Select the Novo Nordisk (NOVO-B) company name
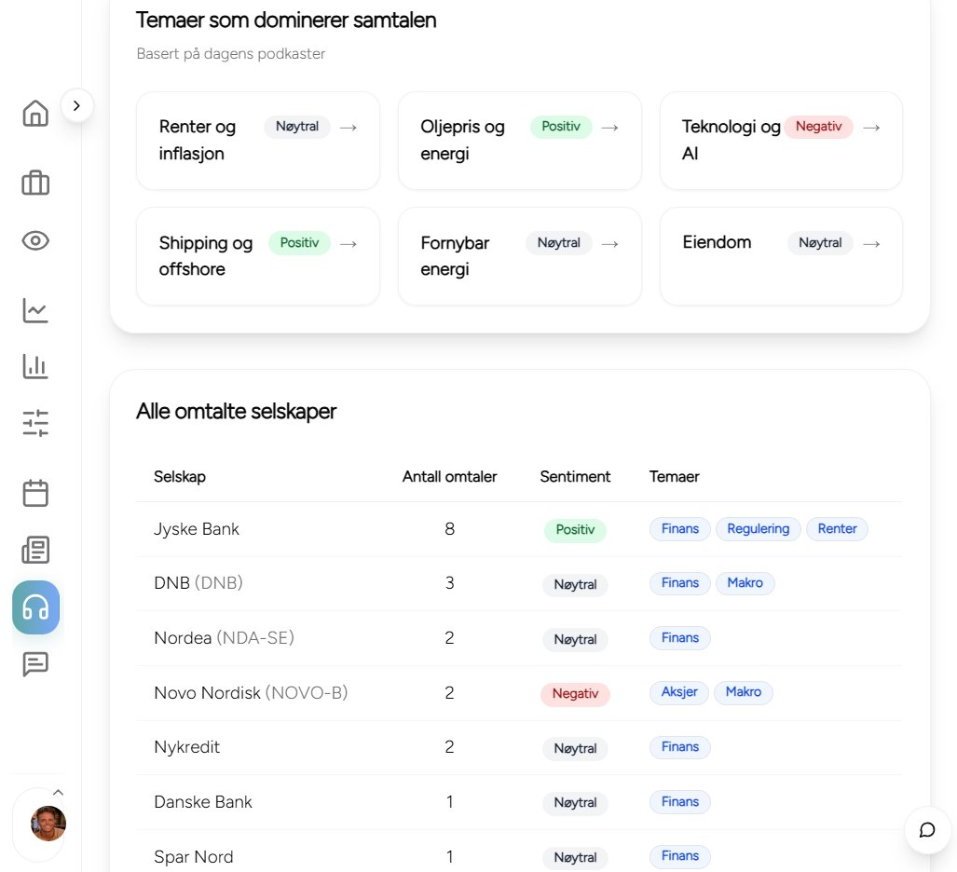This screenshot has width=957, height=872. [251, 693]
